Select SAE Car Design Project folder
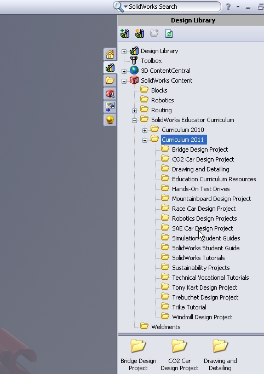Viewport: 264px width, 374px height. tap(202, 228)
